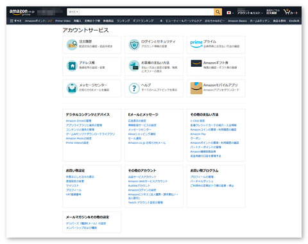
Task: Open the 注文履歴 card title
Action: pyautogui.click(x=85, y=42)
